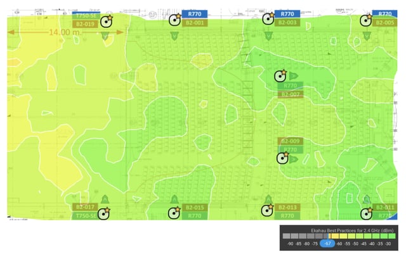Click the -85 value in the legend
The height and width of the screenshot is (257, 406).
point(299,244)
